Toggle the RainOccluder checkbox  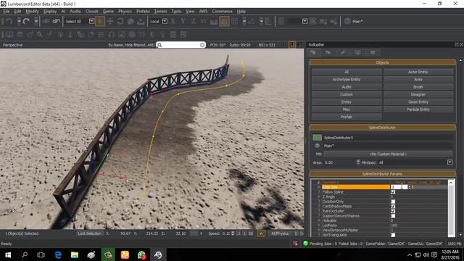tap(393, 211)
